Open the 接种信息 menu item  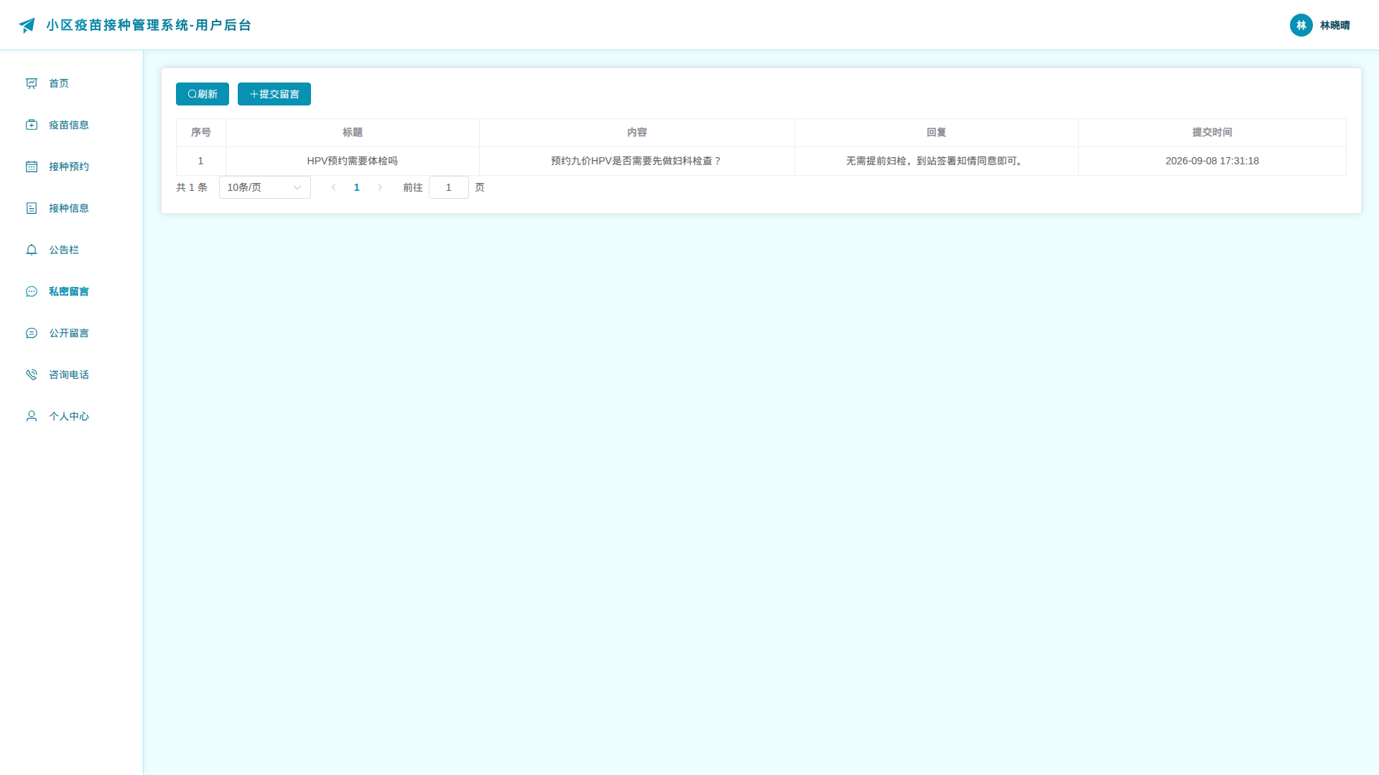[72, 208]
